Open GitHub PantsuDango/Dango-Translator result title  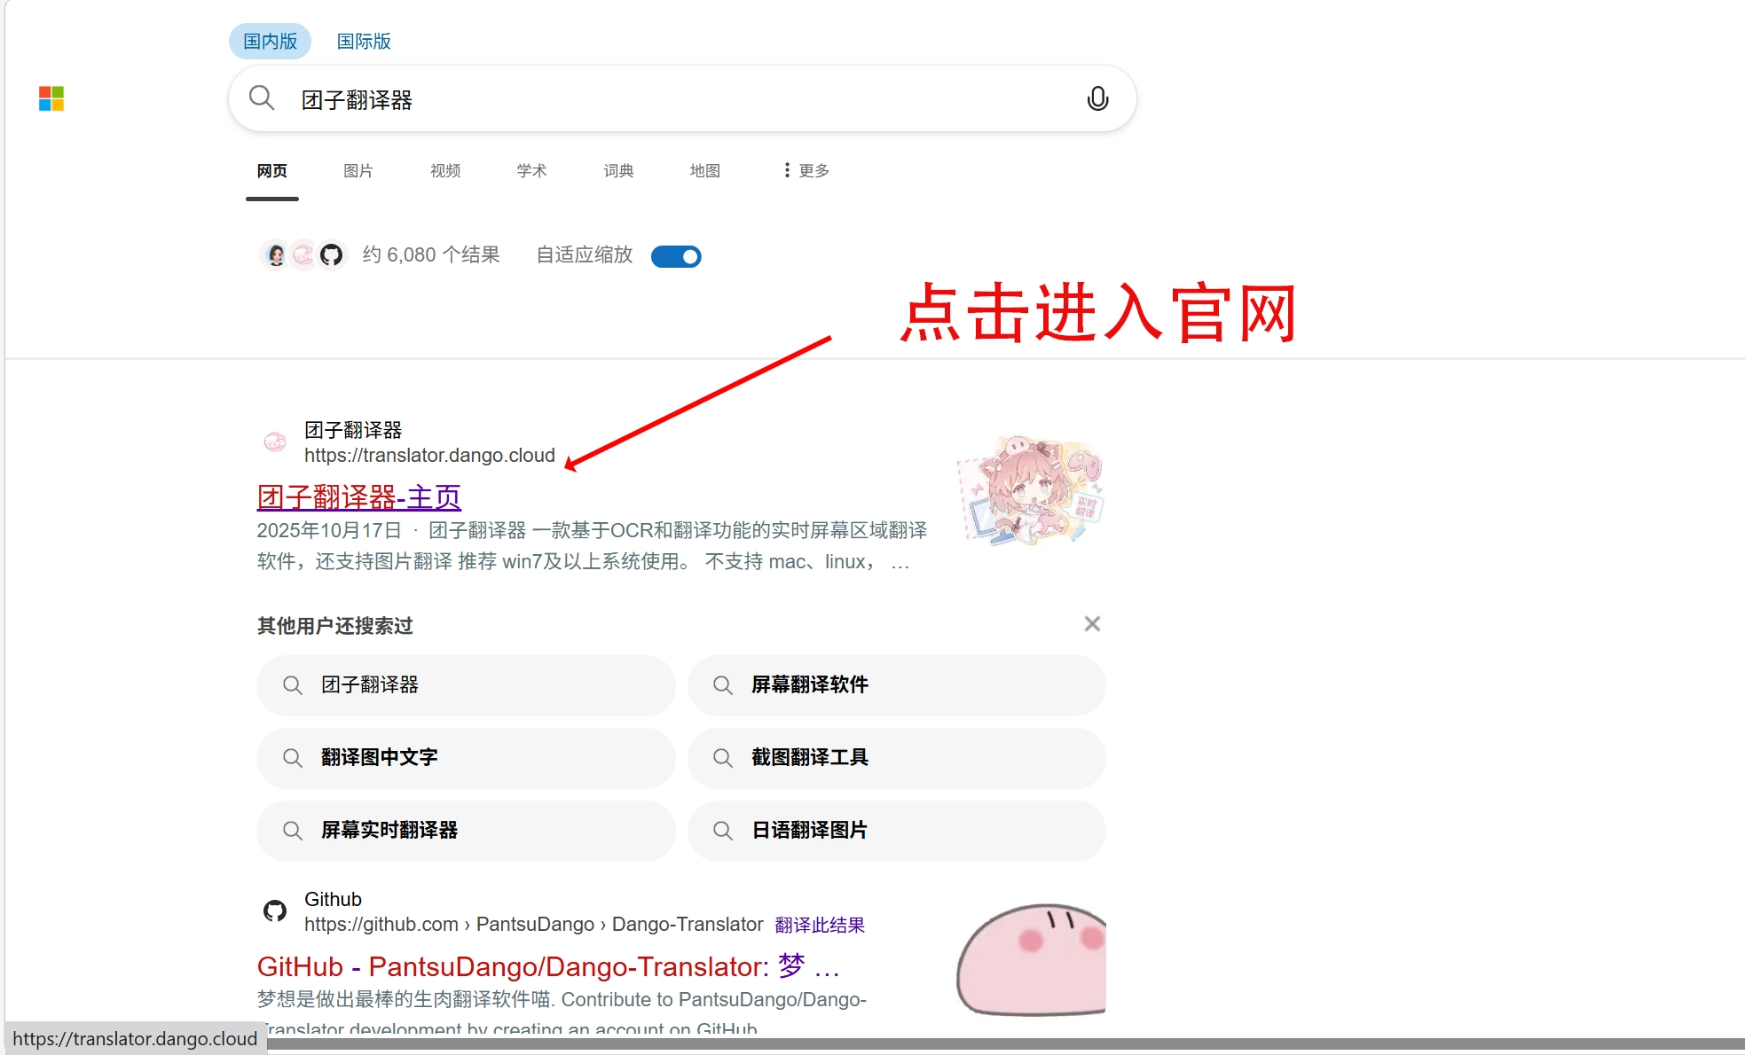click(x=548, y=966)
